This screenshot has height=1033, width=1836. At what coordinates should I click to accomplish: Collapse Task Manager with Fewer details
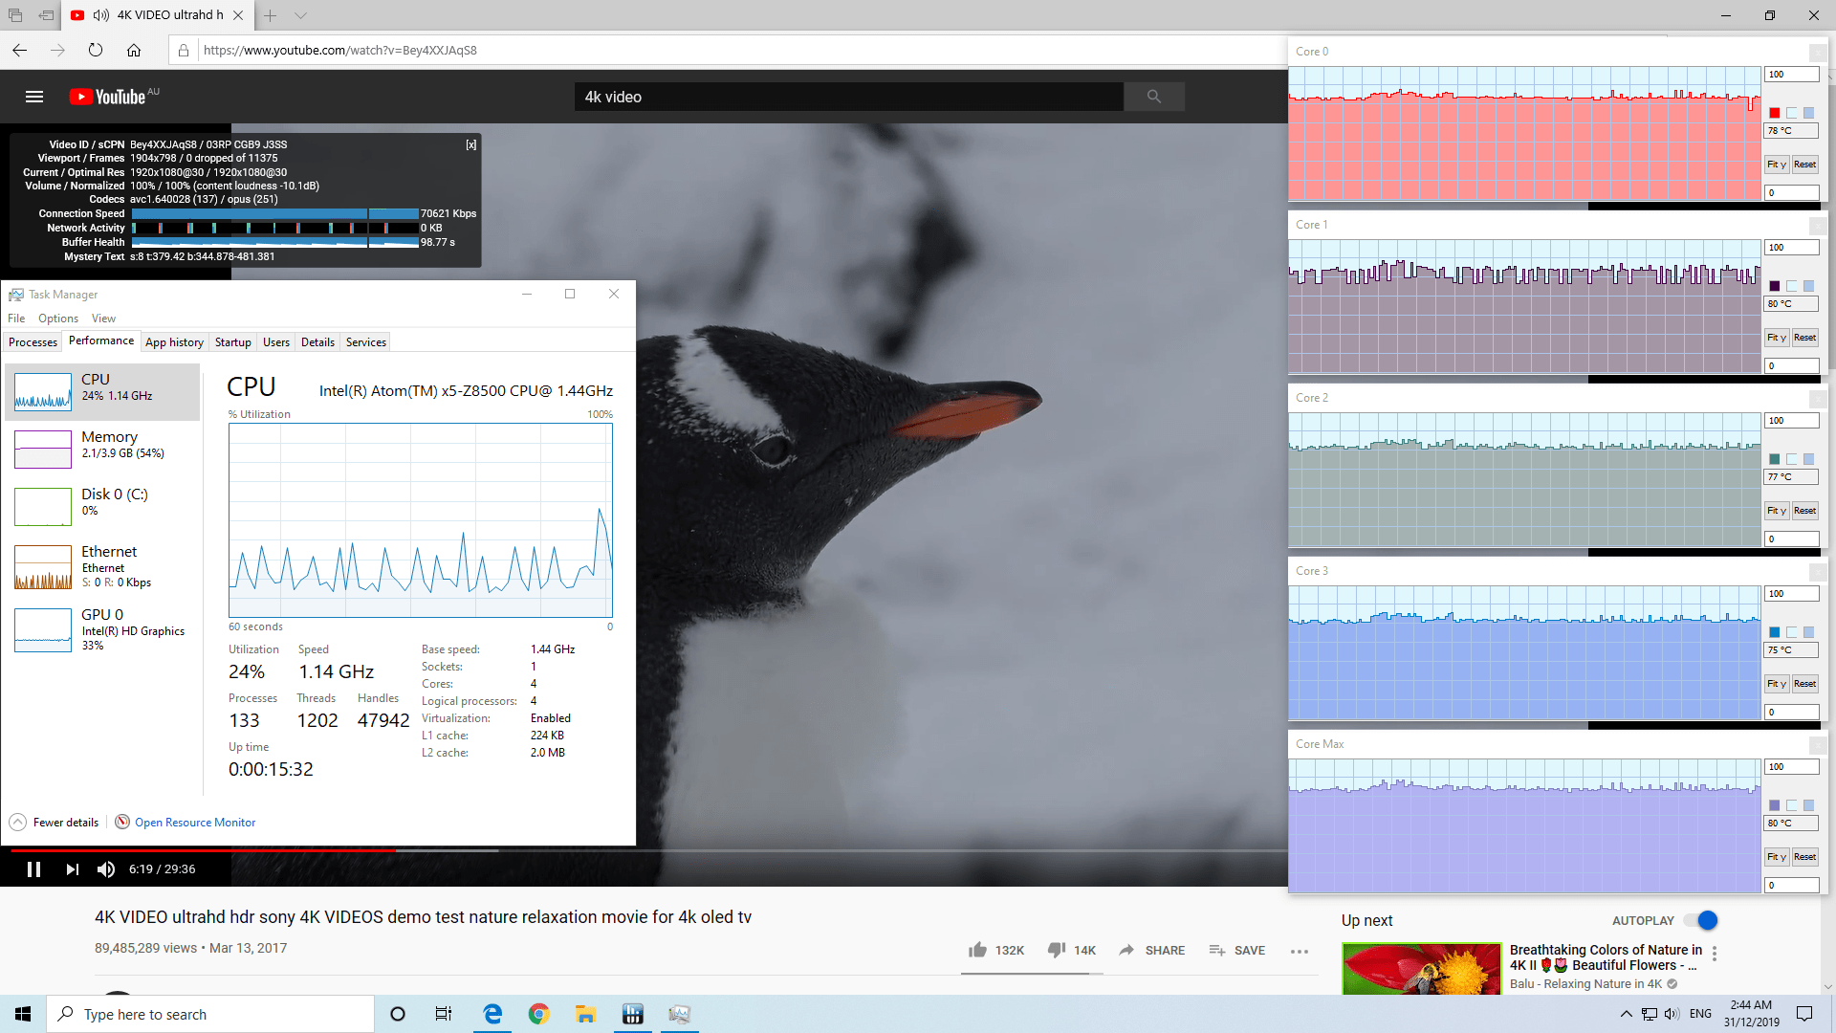pos(55,823)
